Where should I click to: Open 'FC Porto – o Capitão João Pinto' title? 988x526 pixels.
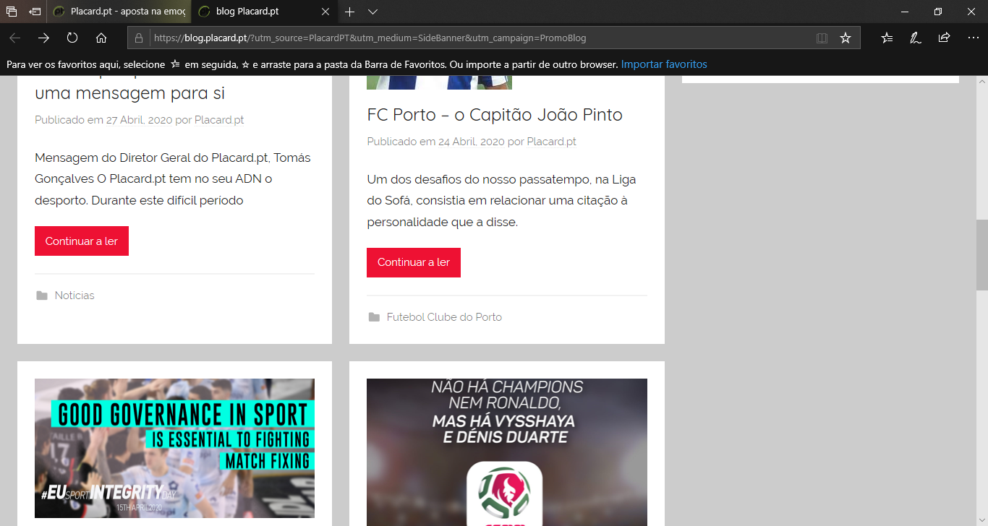(495, 115)
